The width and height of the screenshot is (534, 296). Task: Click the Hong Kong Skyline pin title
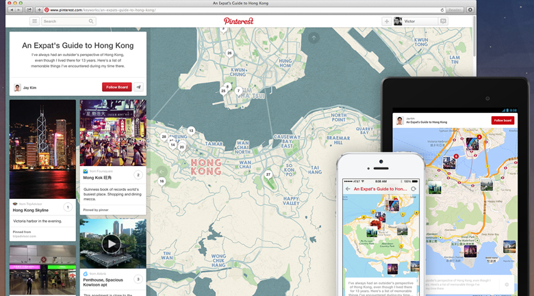(31, 211)
